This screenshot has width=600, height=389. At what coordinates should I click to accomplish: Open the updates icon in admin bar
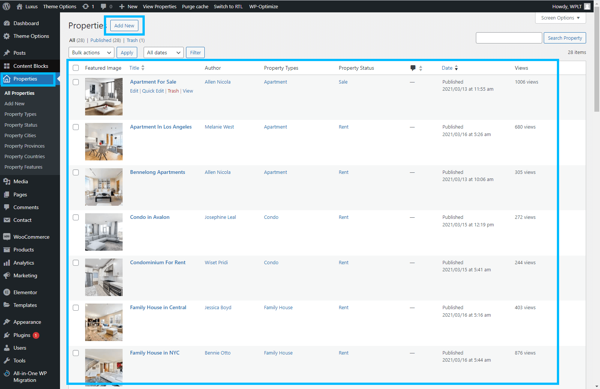click(86, 6)
